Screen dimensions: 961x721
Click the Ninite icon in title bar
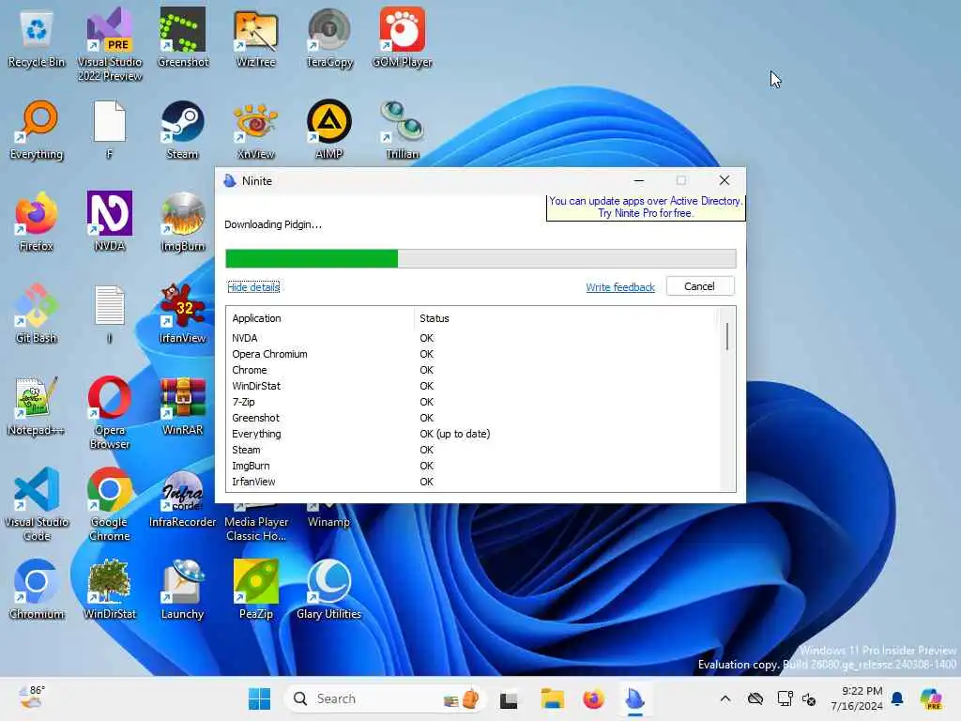[230, 181]
